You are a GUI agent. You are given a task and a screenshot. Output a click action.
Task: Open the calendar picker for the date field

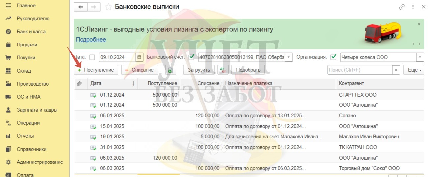point(139,57)
